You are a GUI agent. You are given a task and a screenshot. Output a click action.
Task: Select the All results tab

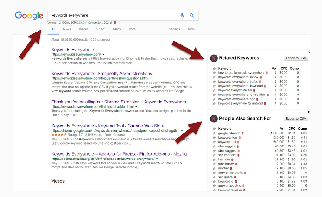coord(53,29)
